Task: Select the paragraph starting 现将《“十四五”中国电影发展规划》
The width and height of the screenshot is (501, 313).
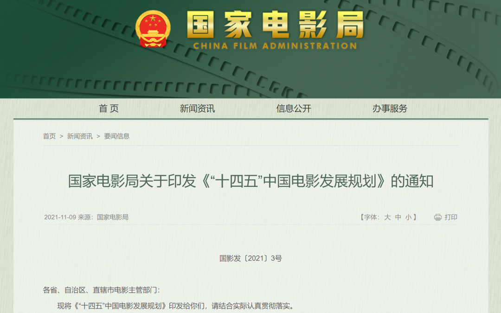Action: point(175,306)
